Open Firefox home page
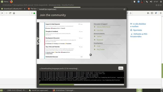The image size is (163, 92). [x=14, y=13]
